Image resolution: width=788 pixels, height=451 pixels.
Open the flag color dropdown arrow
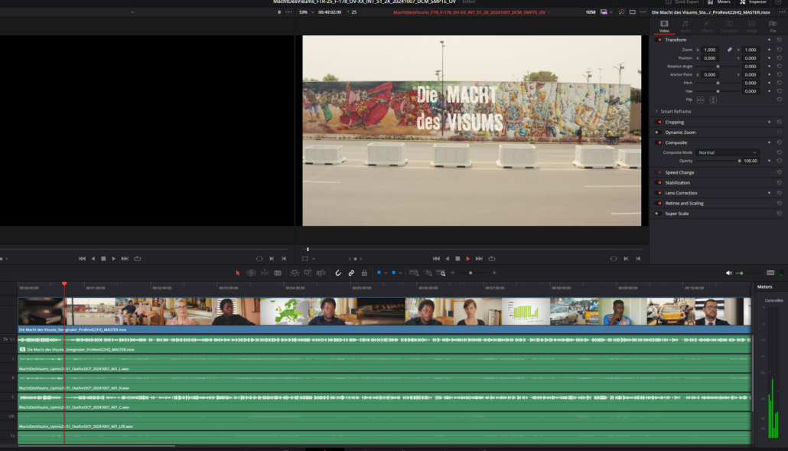coord(386,273)
